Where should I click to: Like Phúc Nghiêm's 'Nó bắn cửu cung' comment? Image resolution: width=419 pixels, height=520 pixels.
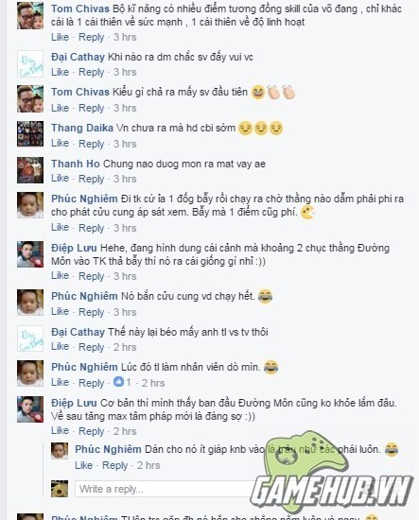(60, 311)
